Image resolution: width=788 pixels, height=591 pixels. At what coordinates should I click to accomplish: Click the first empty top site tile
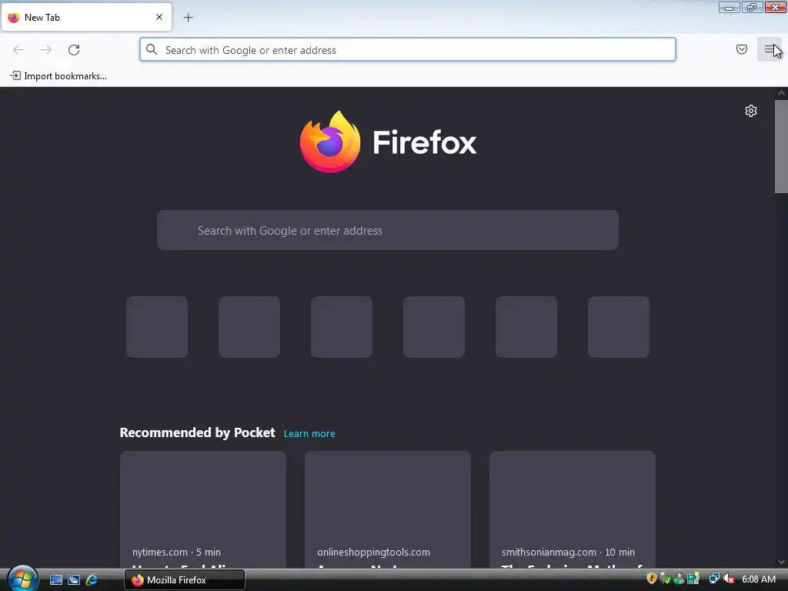pyautogui.click(x=157, y=326)
